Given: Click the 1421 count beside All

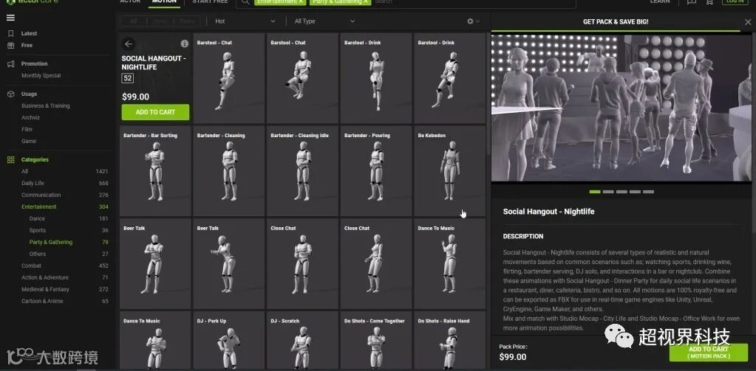Looking at the screenshot, I should tap(102, 171).
